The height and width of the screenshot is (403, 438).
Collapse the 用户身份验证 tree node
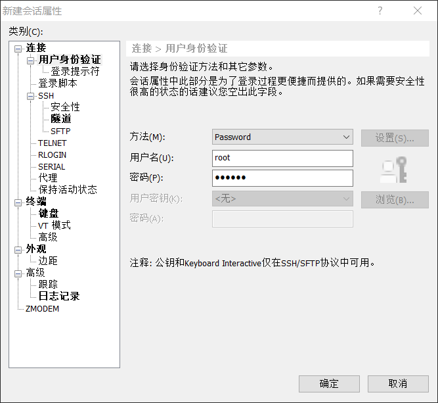click(30, 60)
